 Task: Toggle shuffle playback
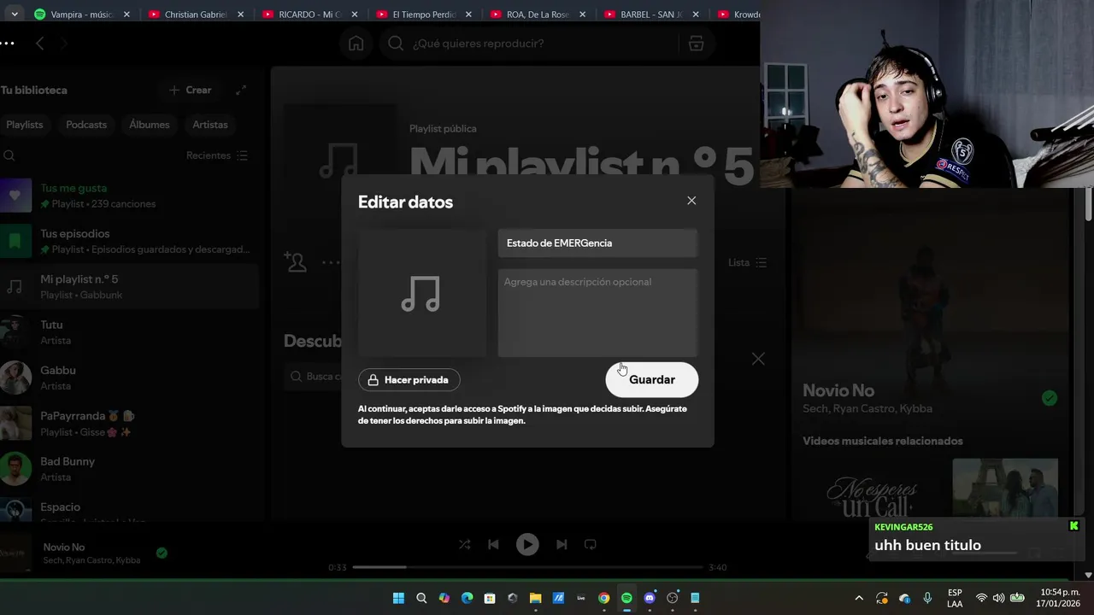click(464, 544)
